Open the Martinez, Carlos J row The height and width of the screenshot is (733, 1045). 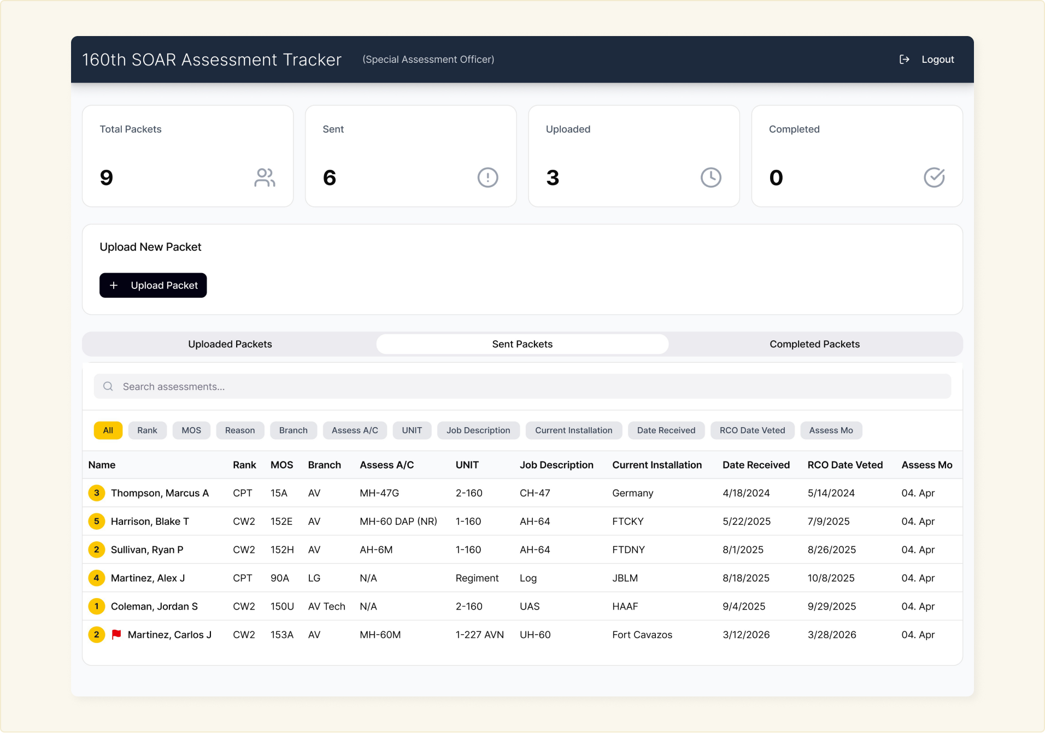point(522,635)
